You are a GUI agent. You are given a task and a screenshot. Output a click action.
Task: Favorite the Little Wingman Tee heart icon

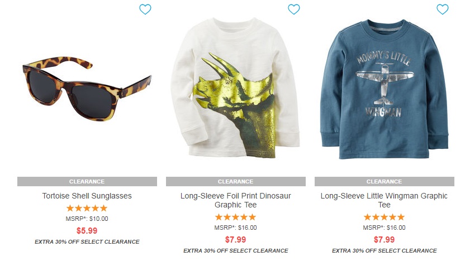(443, 9)
